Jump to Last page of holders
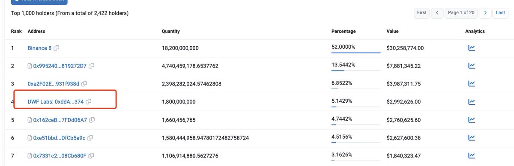 [500, 13]
